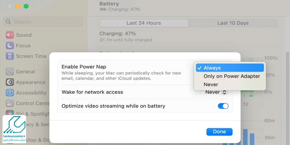The height and width of the screenshot is (145, 290).
Task: Switch to the Last 10 Days tab
Action: (x=233, y=23)
